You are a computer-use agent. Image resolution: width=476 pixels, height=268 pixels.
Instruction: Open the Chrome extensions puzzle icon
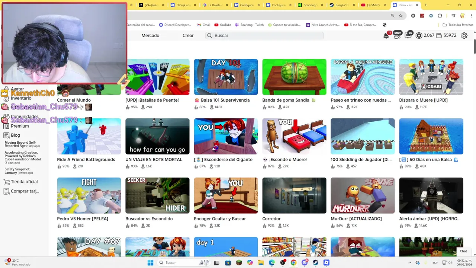coord(440,16)
